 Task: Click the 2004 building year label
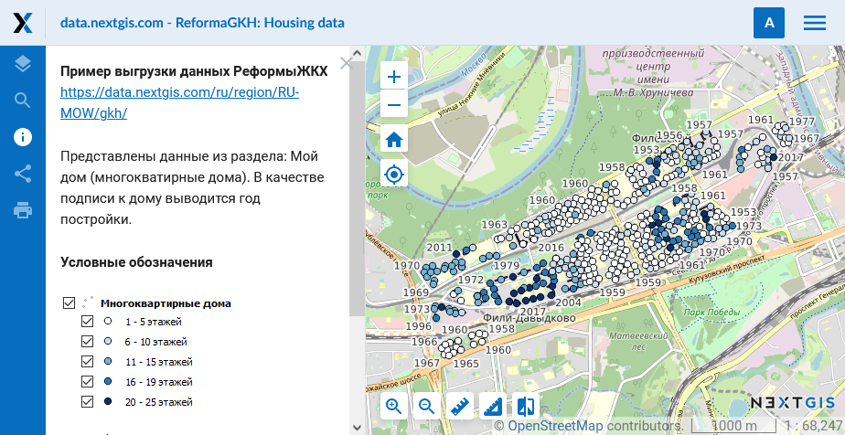[569, 302]
